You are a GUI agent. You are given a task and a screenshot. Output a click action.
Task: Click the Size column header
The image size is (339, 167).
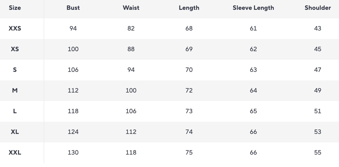(x=15, y=8)
